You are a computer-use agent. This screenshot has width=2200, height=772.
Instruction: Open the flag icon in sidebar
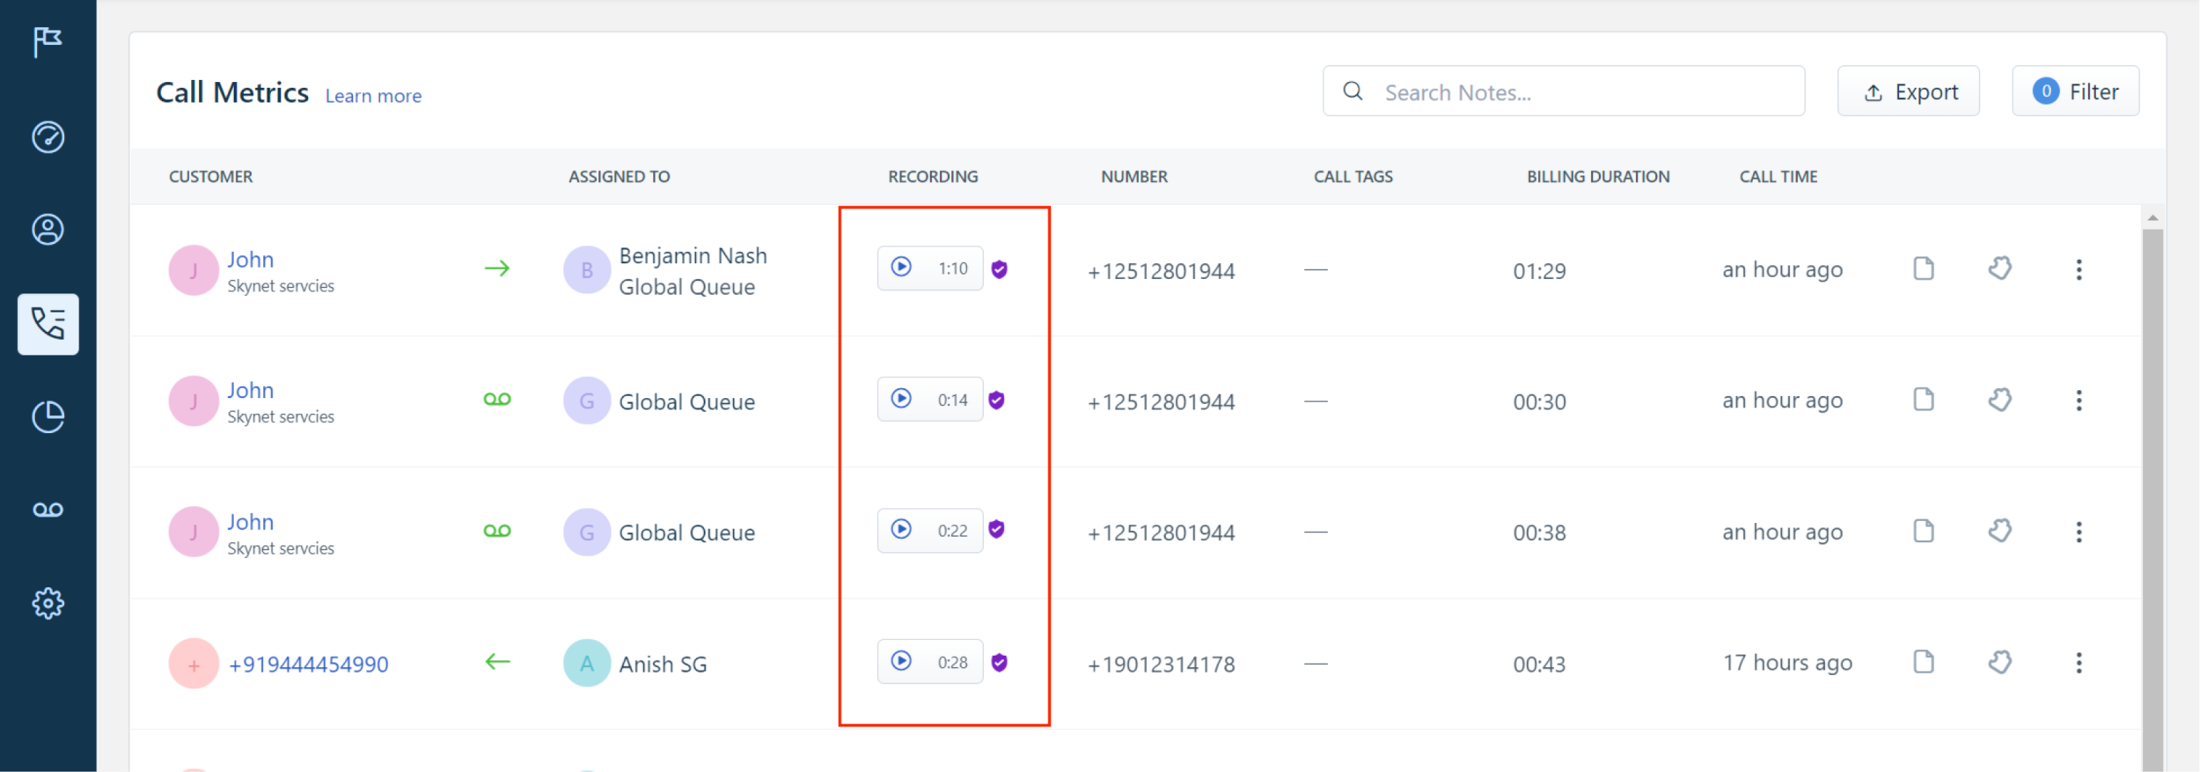coord(48,41)
